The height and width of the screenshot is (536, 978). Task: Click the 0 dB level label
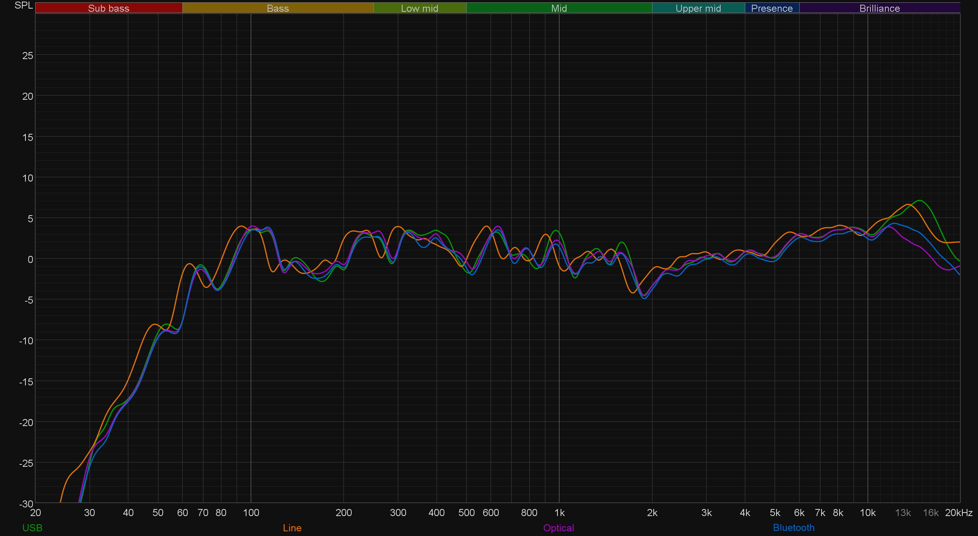click(x=30, y=259)
